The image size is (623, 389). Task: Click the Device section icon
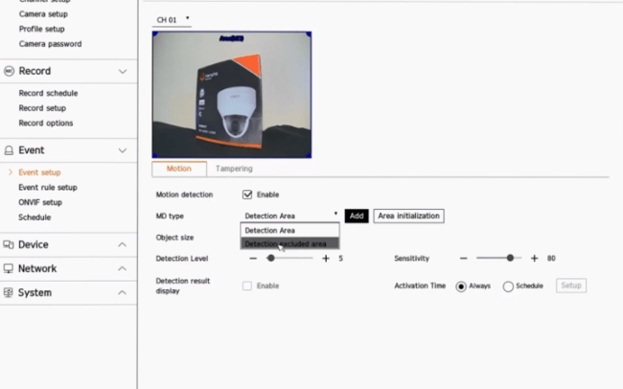point(9,244)
